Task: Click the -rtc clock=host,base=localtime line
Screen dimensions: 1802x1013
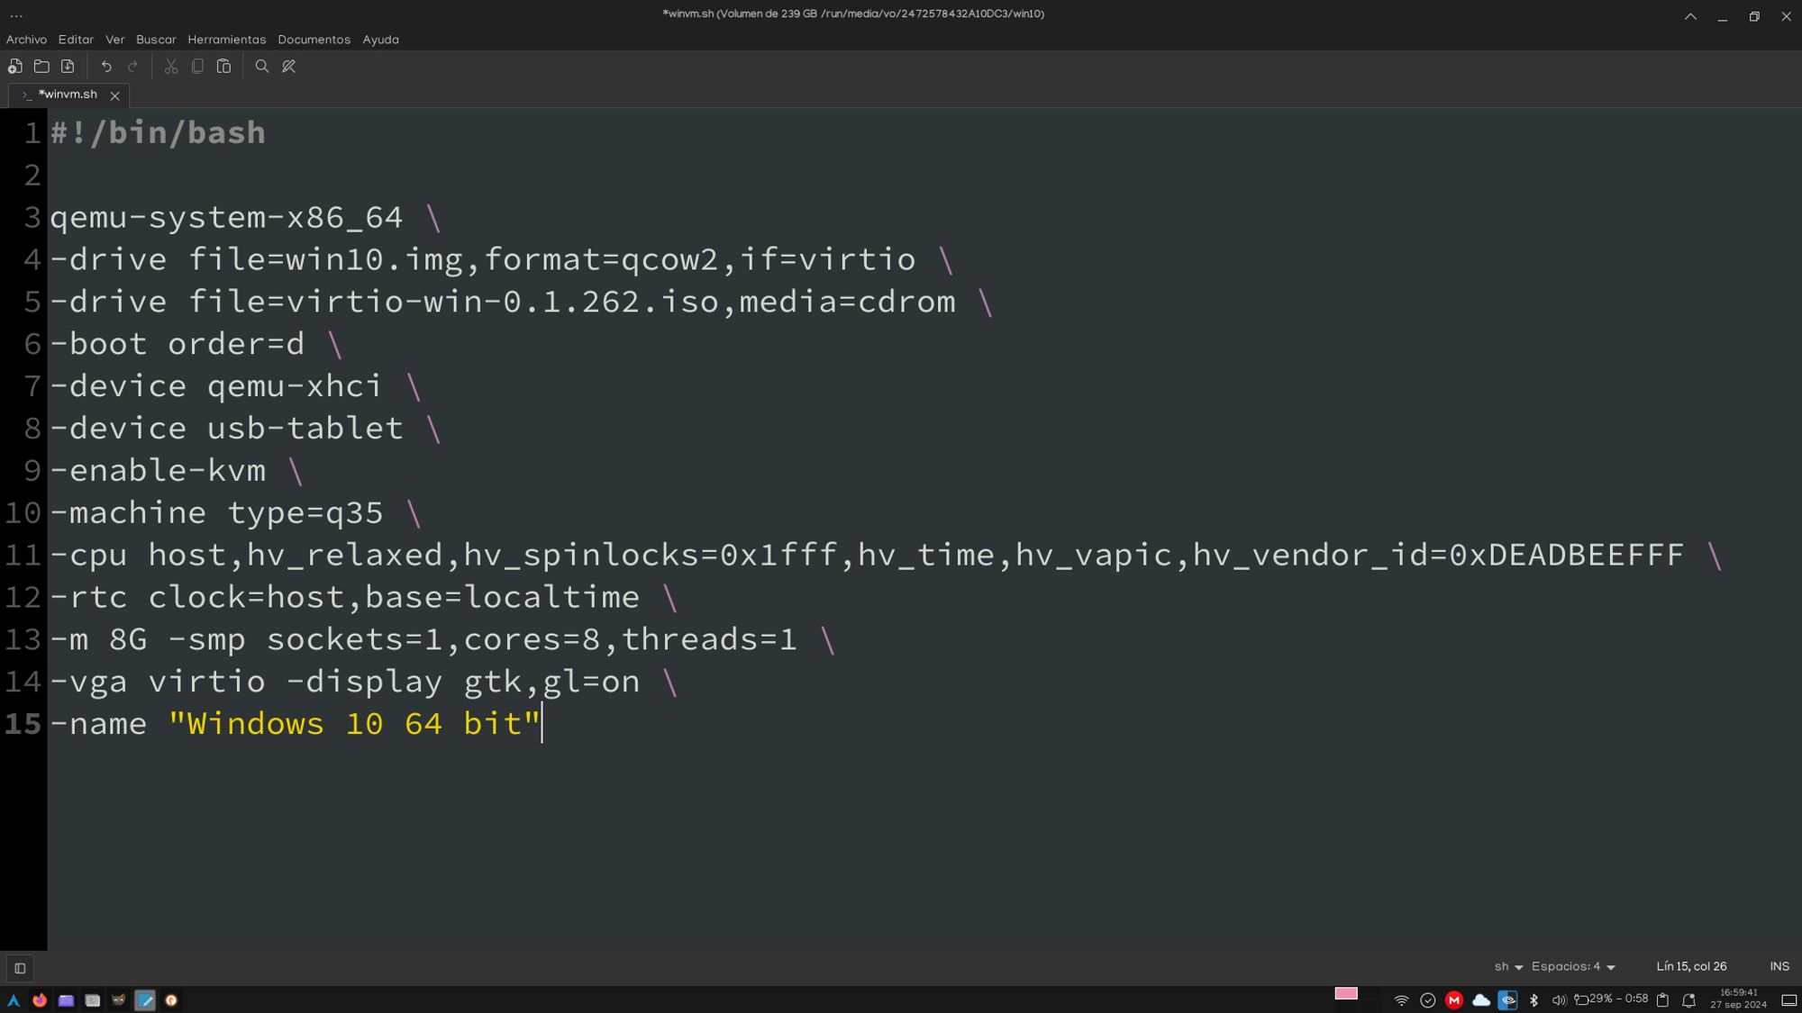Action: click(364, 597)
